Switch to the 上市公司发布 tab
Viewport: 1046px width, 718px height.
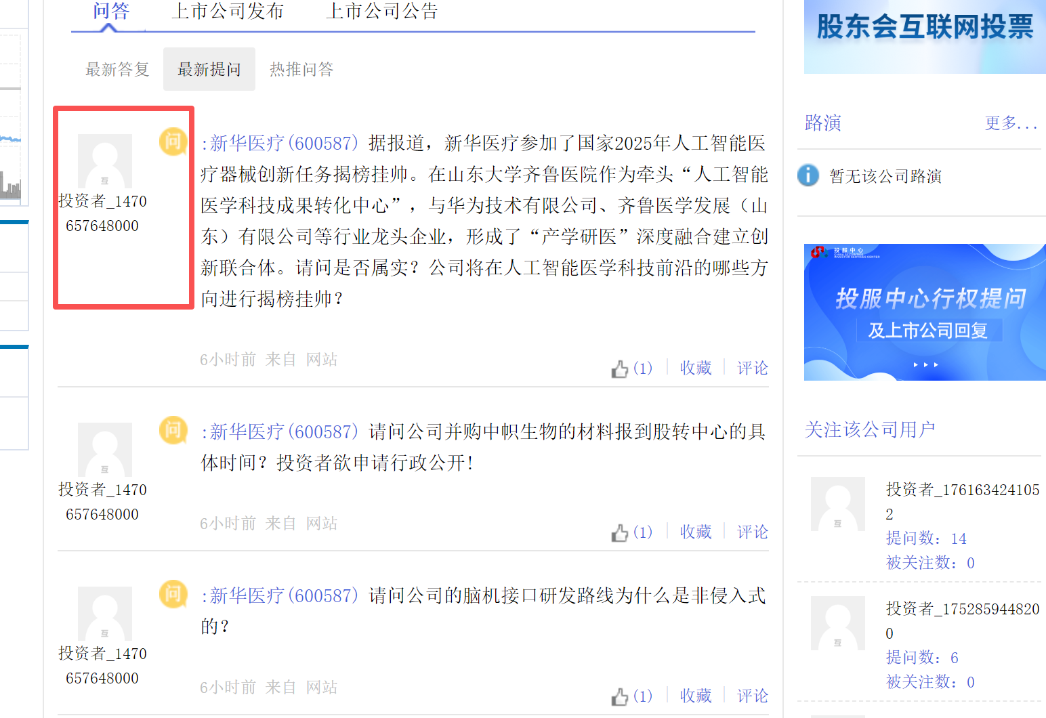228,12
